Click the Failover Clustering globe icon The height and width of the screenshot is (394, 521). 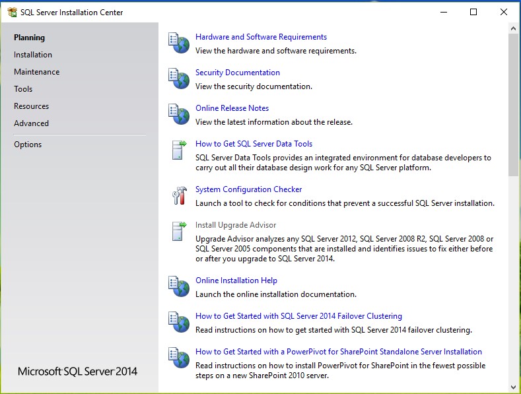click(x=179, y=322)
